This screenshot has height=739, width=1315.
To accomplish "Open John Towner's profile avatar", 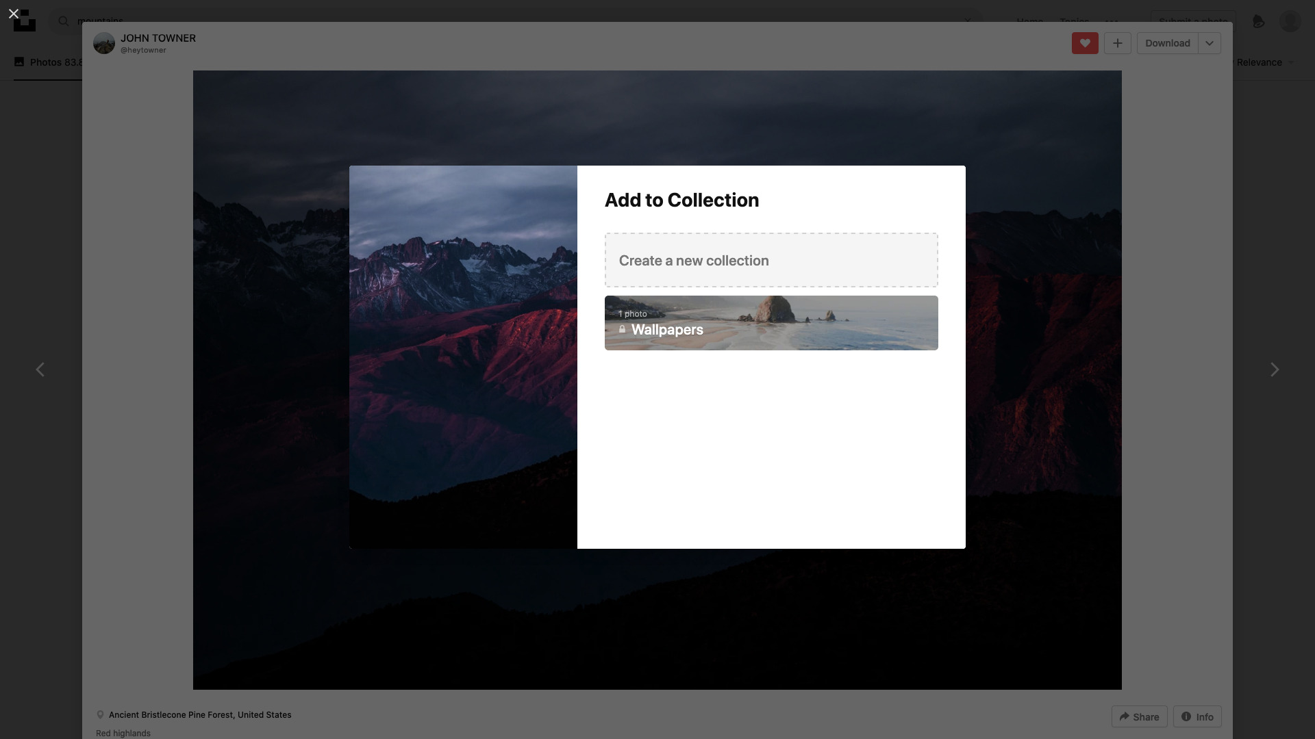I will pos(104,43).
